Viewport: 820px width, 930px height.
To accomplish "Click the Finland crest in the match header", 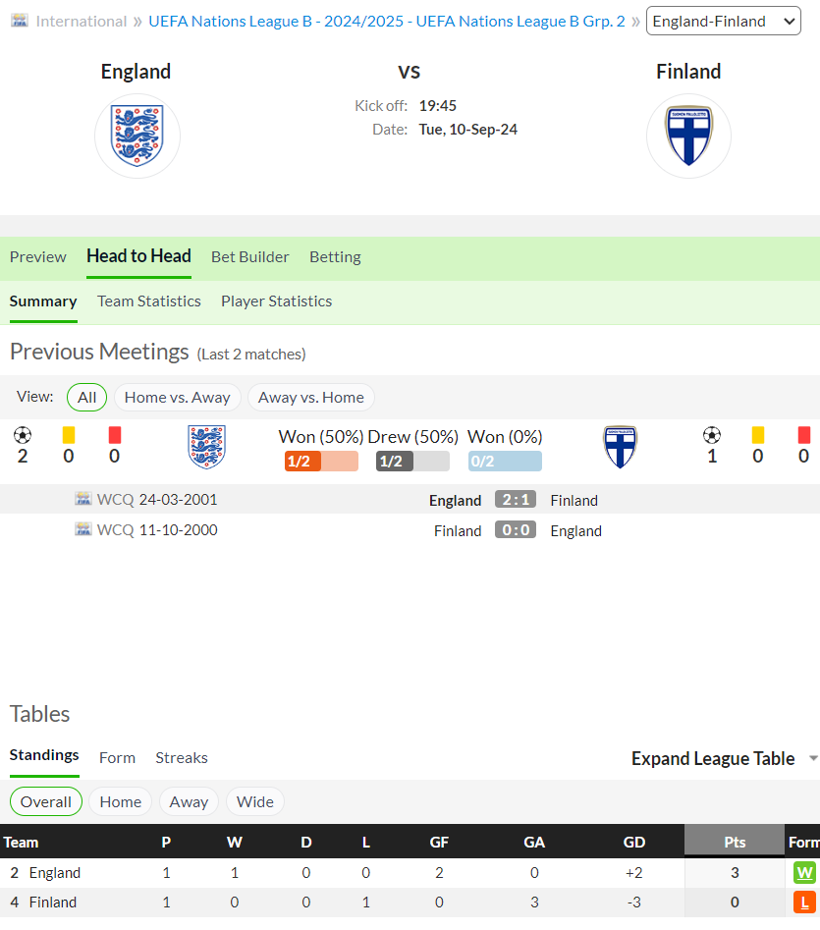I will 688,136.
